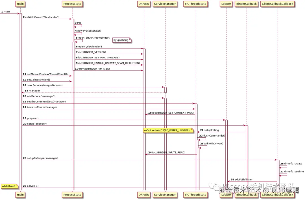Image resolution: width=305 pixels, height=200 pixels.
Task: Select message 20 setupTo(looper)
Action: (x=35, y=124)
